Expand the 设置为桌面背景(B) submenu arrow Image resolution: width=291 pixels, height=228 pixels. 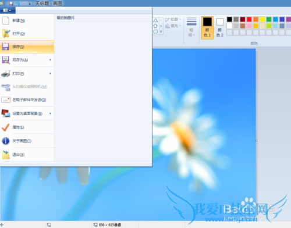50,113
